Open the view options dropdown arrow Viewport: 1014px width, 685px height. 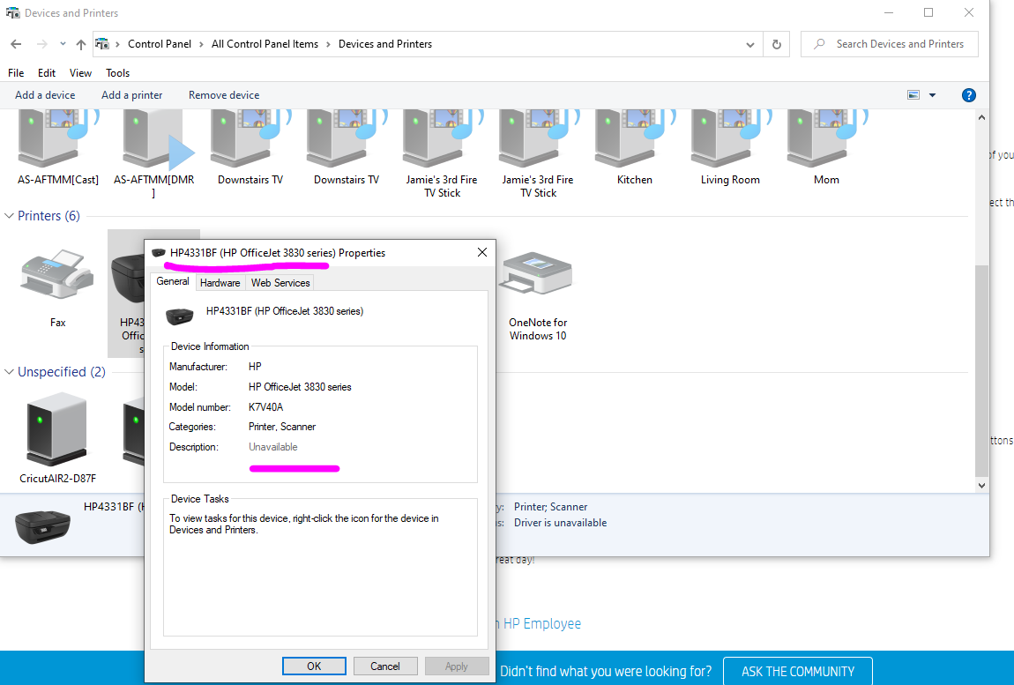(932, 95)
